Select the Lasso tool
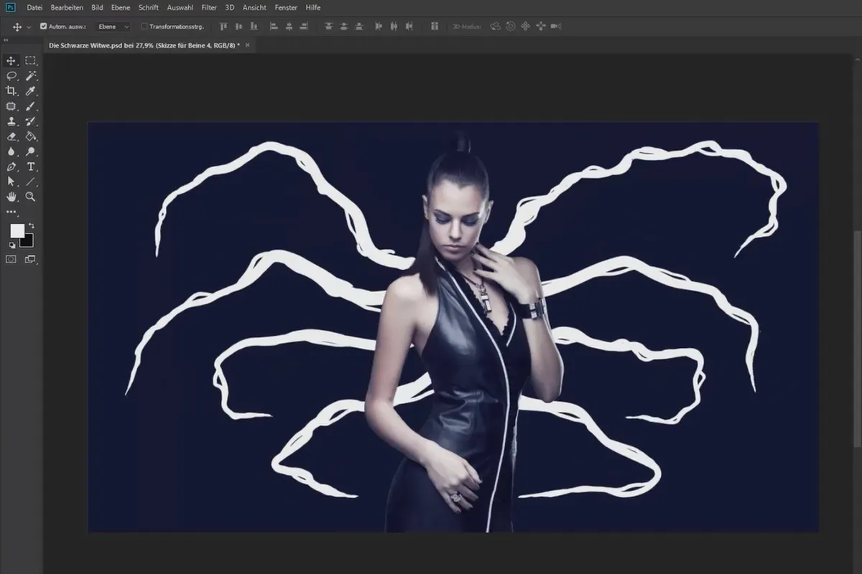The width and height of the screenshot is (862, 574). tap(11, 76)
